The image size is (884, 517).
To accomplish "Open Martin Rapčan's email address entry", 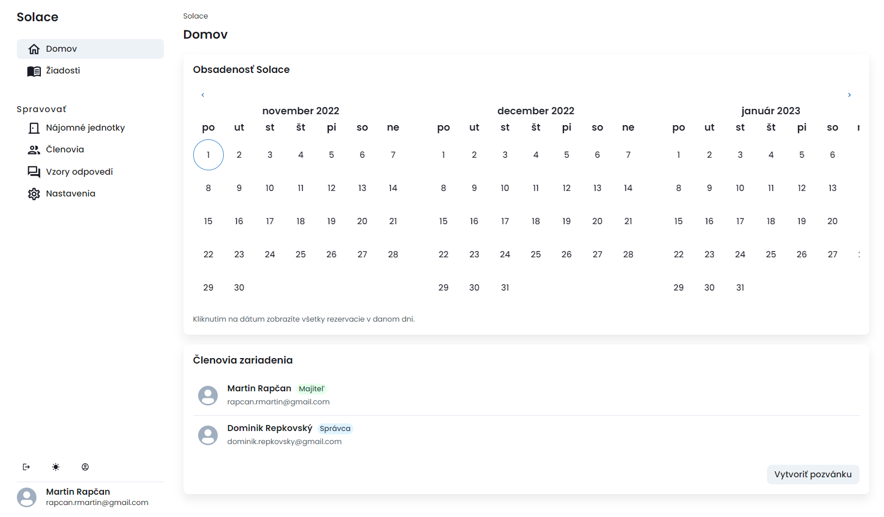I will pyautogui.click(x=278, y=402).
